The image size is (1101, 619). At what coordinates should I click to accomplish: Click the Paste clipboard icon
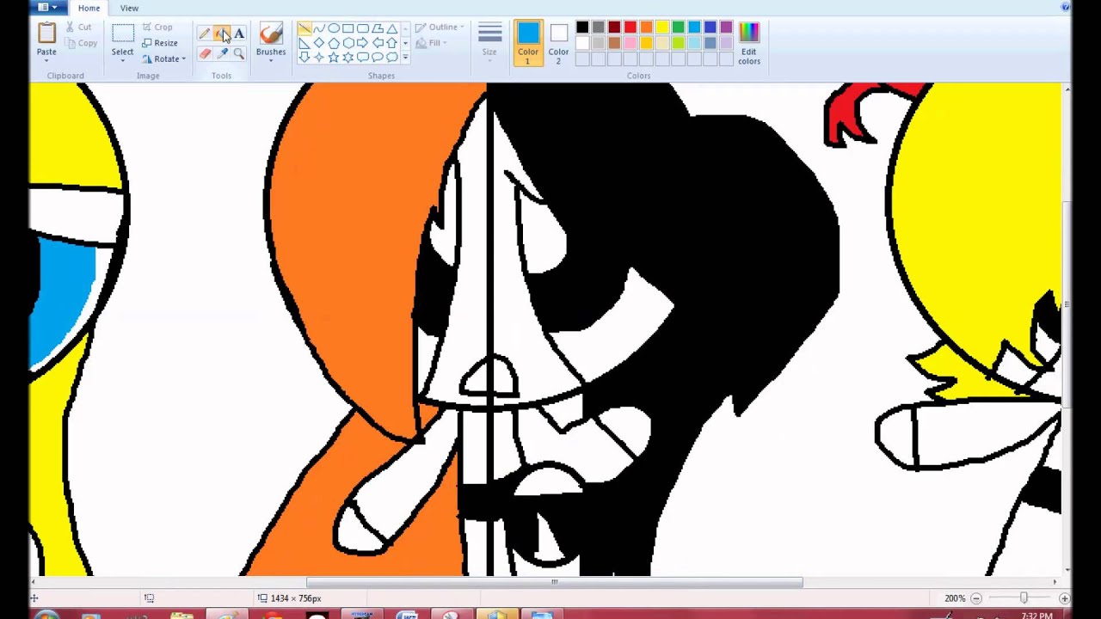(x=46, y=33)
